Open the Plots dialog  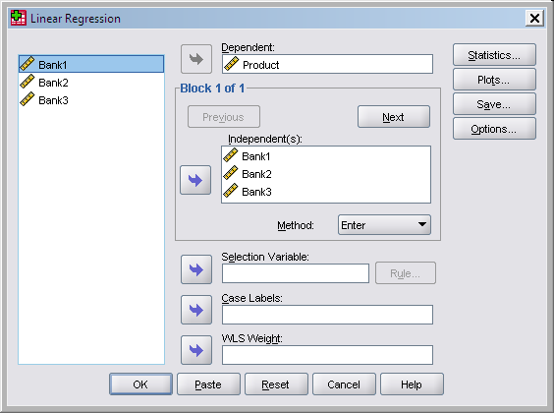[494, 80]
